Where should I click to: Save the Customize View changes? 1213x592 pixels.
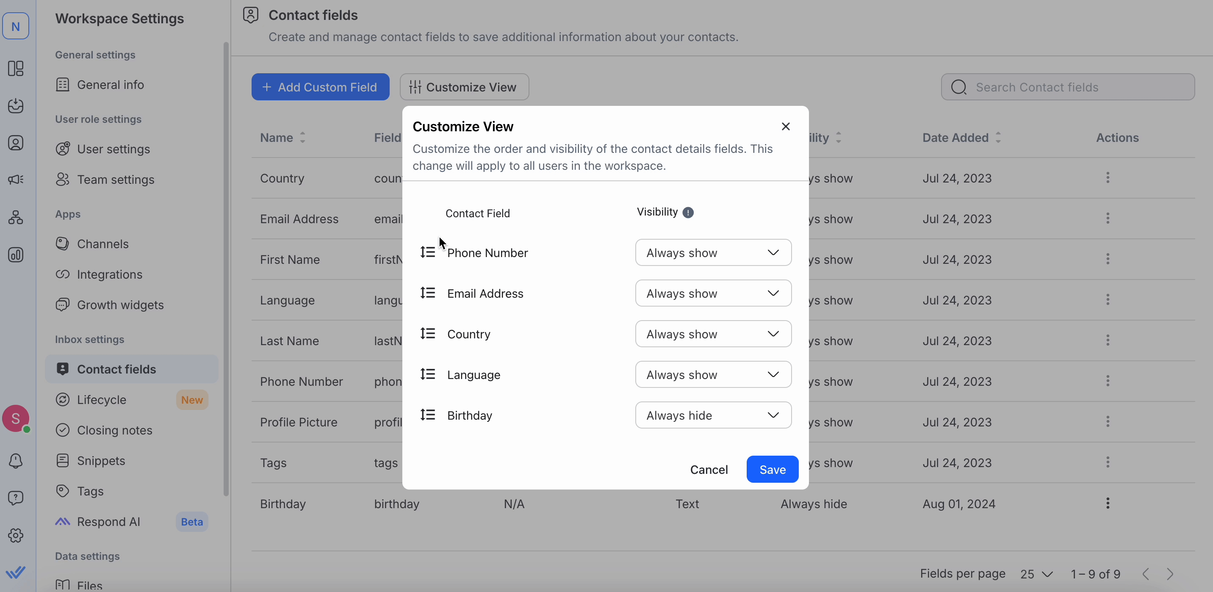point(772,469)
